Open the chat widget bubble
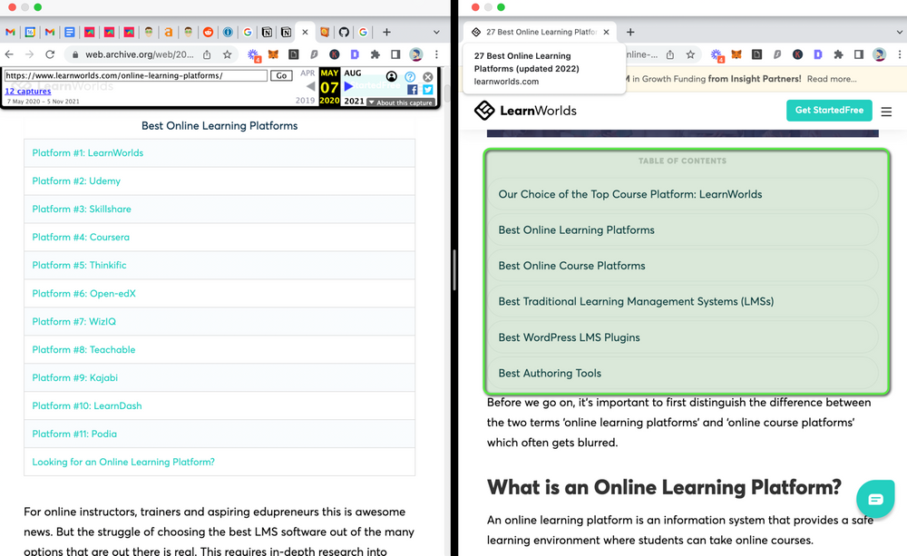The image size is (907, 556). click(874, 499)
